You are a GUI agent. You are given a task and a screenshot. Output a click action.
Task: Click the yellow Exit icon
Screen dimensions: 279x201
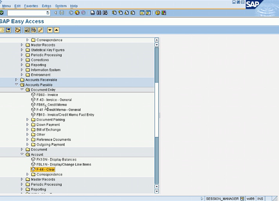(77, 13)
